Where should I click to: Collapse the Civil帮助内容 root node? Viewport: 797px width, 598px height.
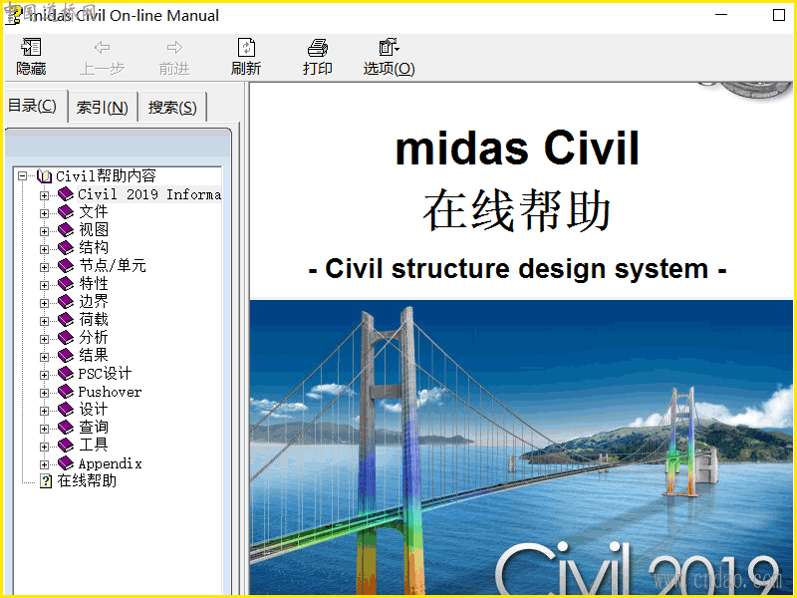point(22,176)
